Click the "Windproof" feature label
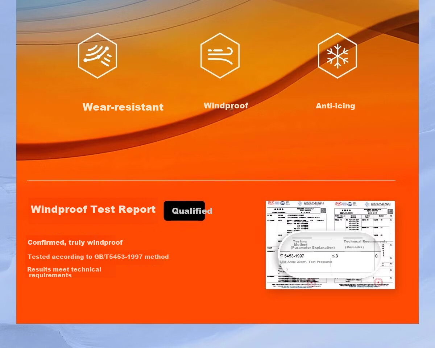This screenshot has height=348, width=435. pyautogui.click(x=226, y=105)
